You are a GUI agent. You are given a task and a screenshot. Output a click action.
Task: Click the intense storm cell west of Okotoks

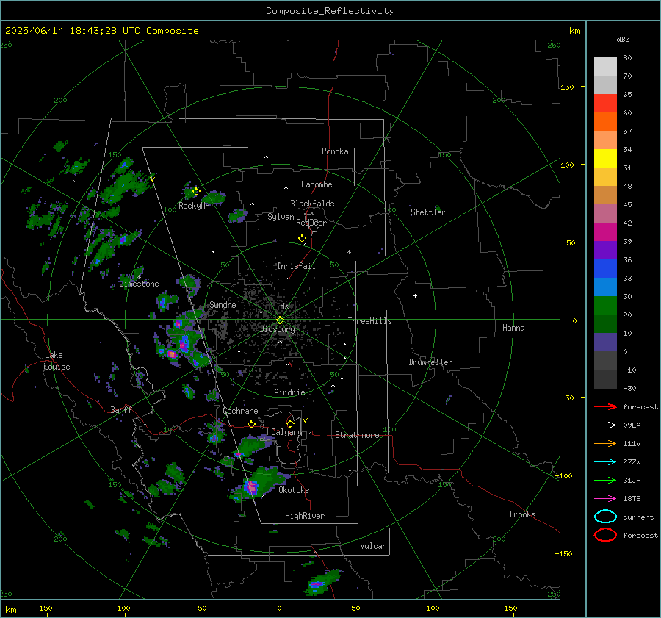[252, 486]
